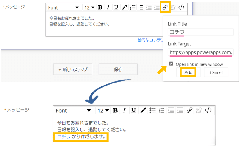Apply numbered list in lower message toolbar
The width and height of the screenshot is (240, 146).
[162, 110]
